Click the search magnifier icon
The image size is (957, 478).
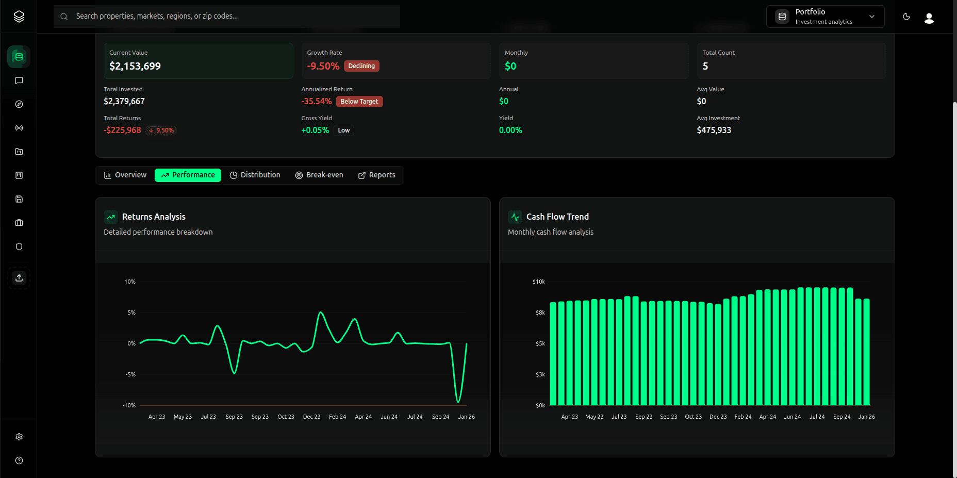tap(64, 17)
